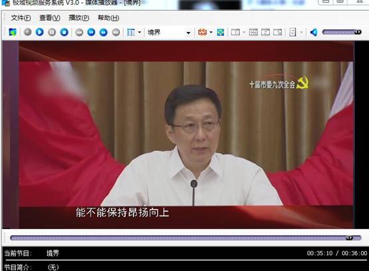This screenshot has width=369, height=271.
Task: Expand the layout view dropdown arrow
Action: (140, 32)
